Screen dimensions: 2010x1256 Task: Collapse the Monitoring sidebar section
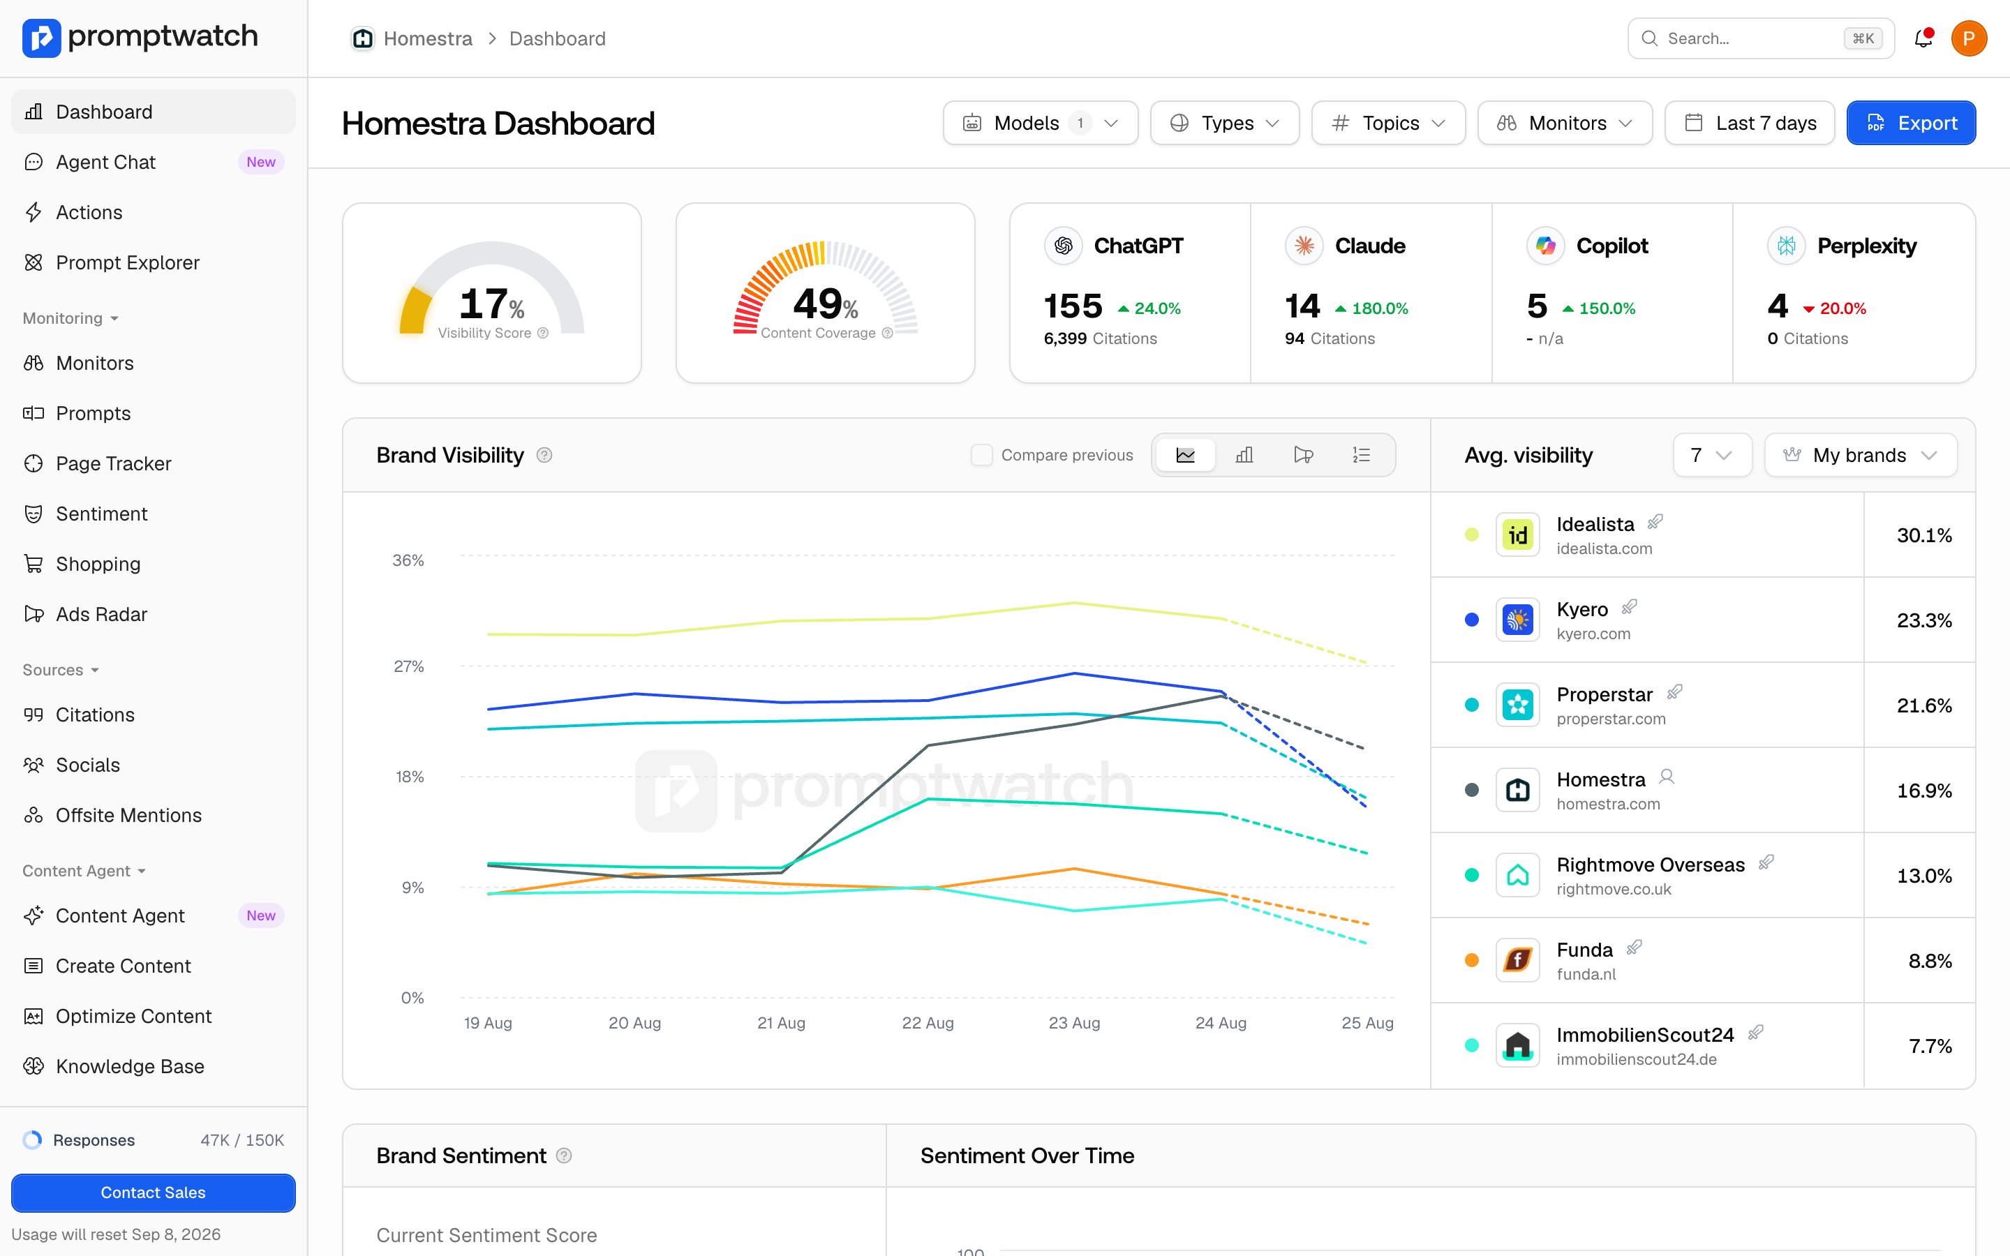point(70,318)
